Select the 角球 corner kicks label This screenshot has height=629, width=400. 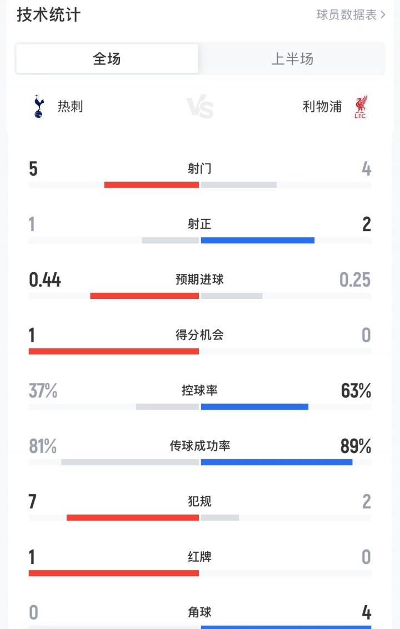pyautogui.click(x=199, y=612)
